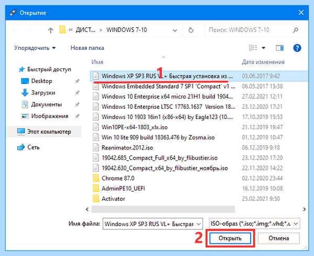This screenshot has width=314, height=256.
Task: Select Windows 10 Enterprise x64 micro 21H1
Action: 167,97
